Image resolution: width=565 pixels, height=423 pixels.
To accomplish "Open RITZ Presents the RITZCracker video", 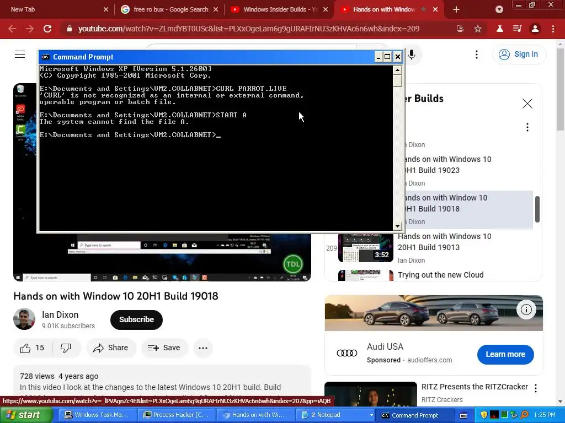I will 475,387.
